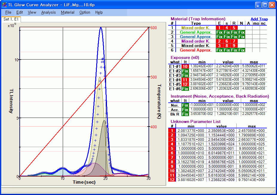The width and height of the screenshot is (277, 195).
Task: Maximize the TL Glow Curve Analyzer window
Action: click(x=265, y=5)
